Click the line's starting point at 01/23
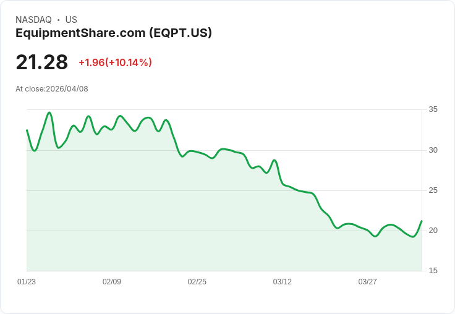 click(x=27, y=130)
